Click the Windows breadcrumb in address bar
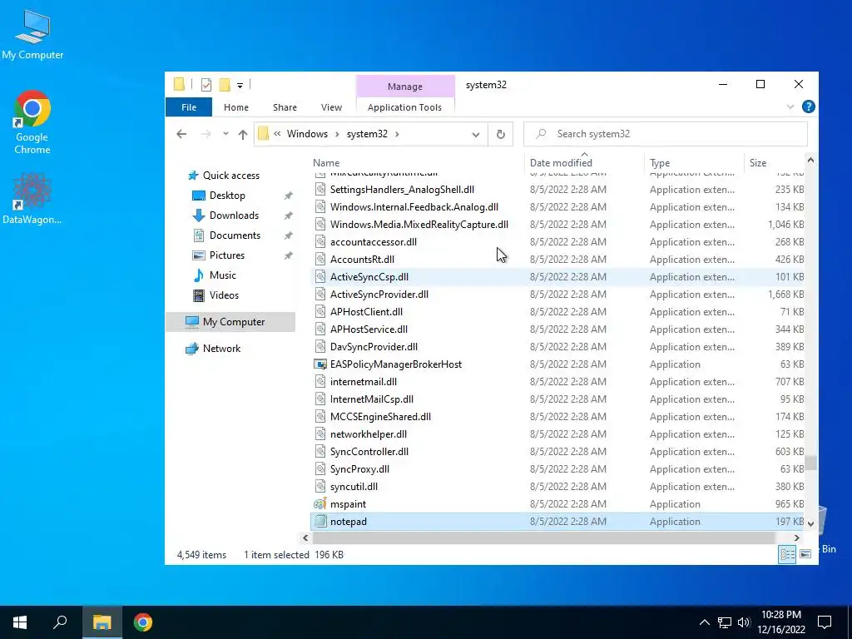This screenshot has width=852, height=639. pyautogui.click(x=307, y=134)
